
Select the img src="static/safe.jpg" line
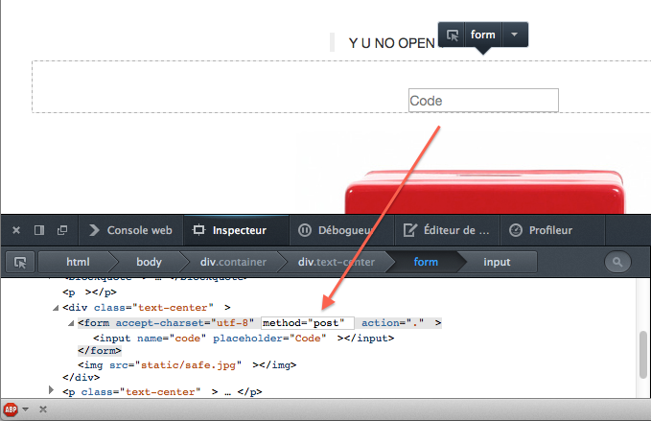(187, 365)
